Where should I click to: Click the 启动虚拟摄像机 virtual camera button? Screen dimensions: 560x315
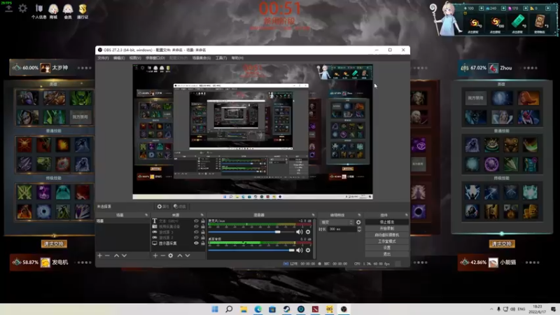tap(387, 235)
